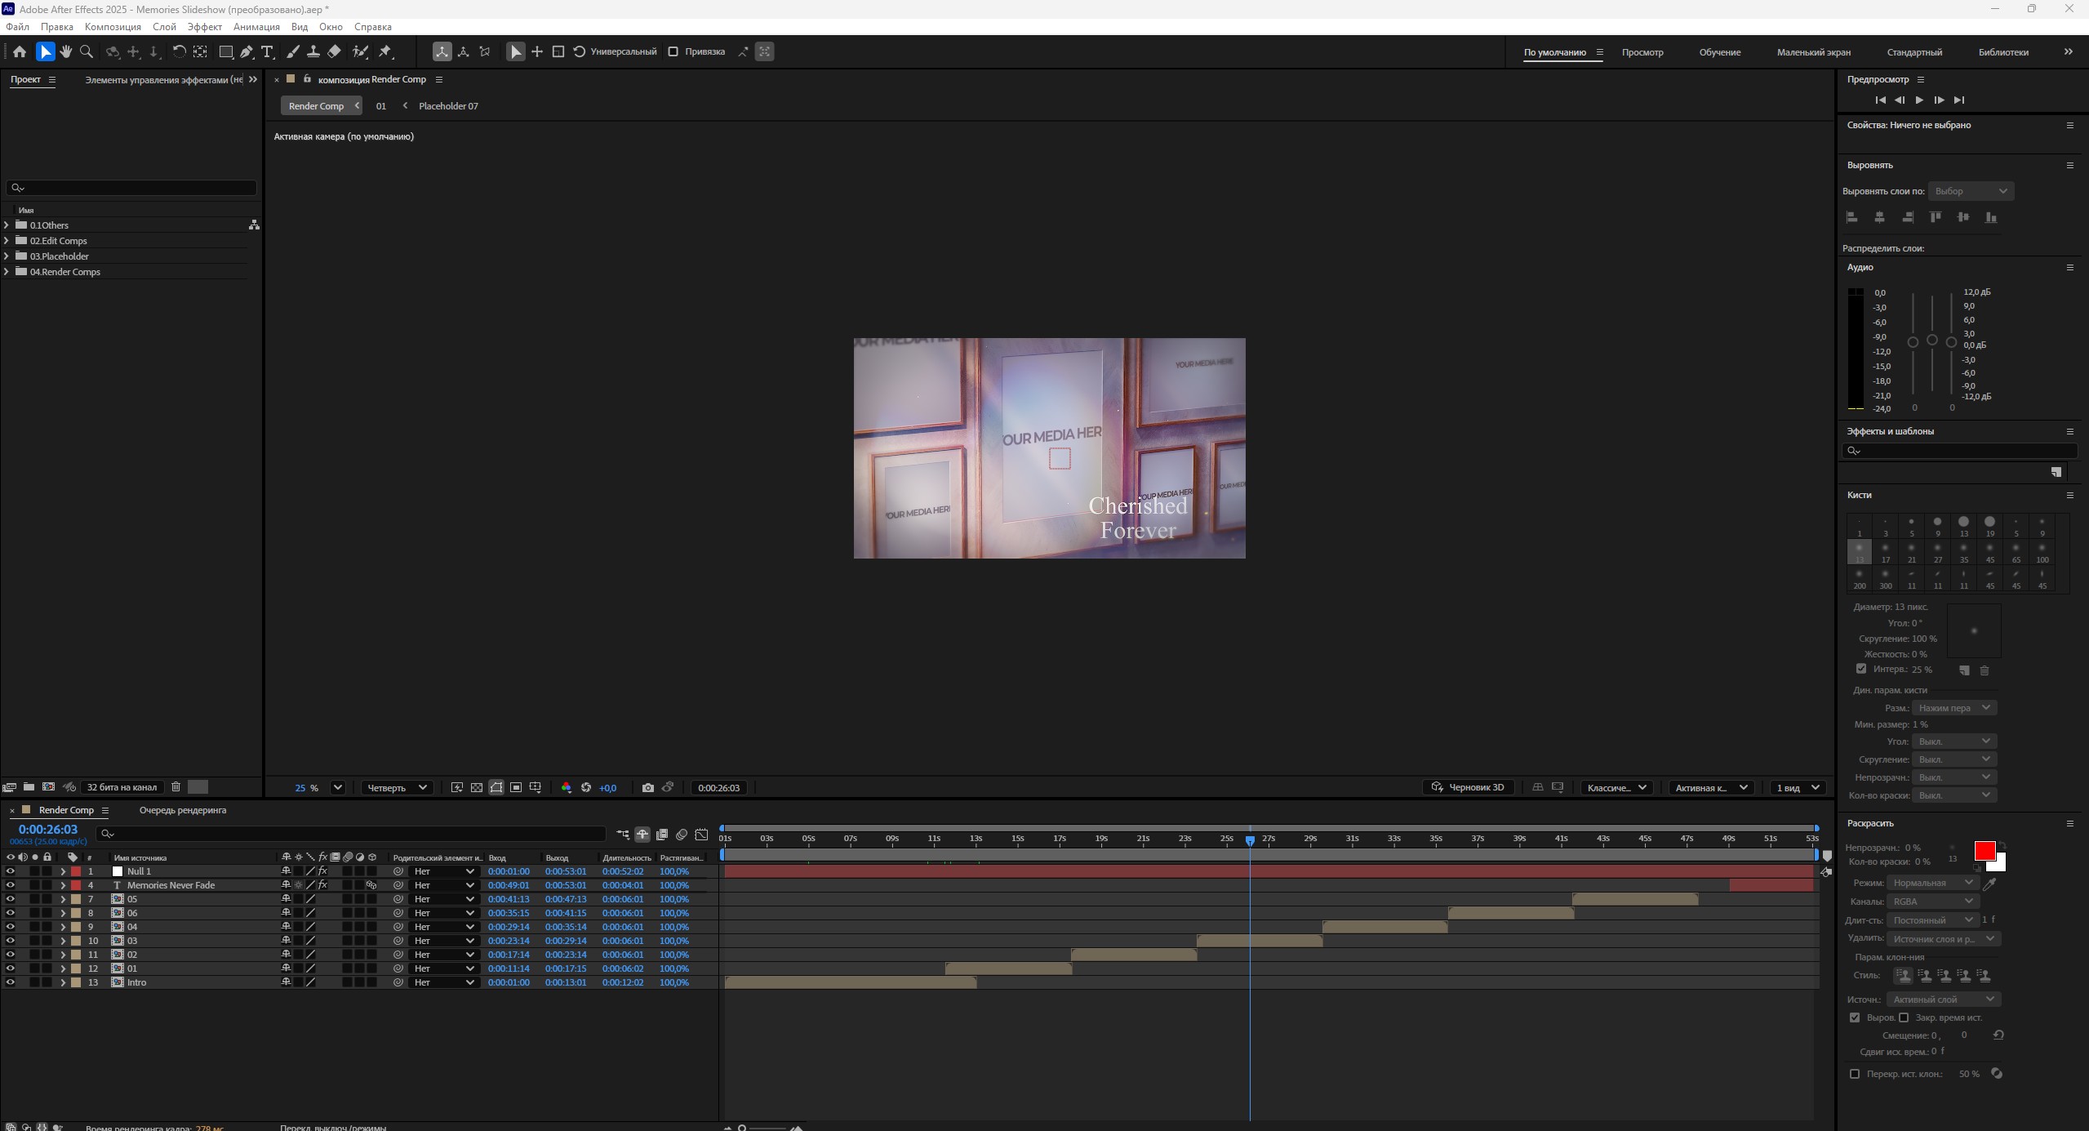Switch to the Обучение workspace

point(1719,52)
